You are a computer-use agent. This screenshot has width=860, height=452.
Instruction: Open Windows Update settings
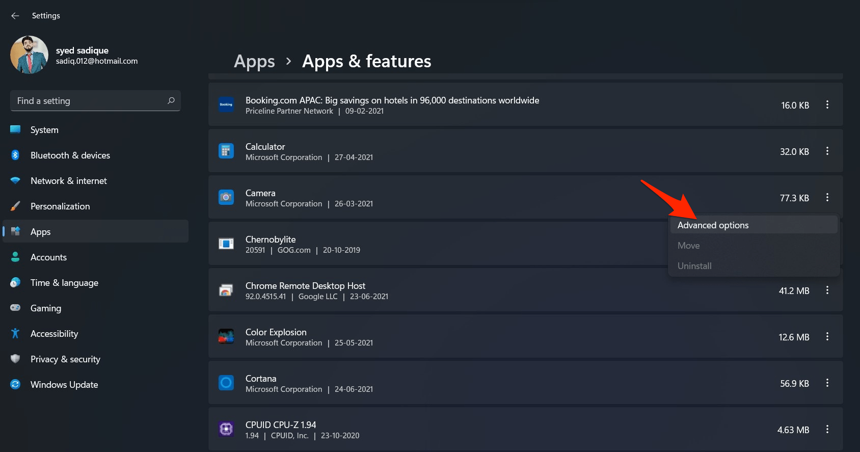[95, 385]
